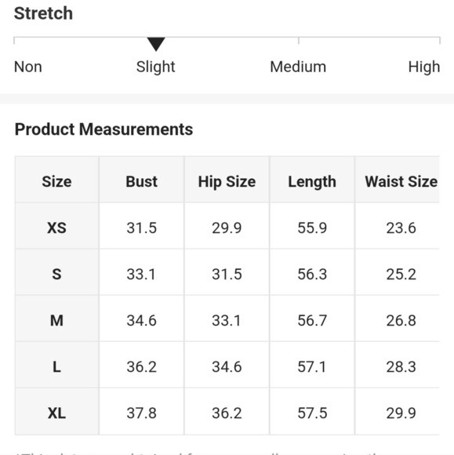Screen dimensions: 454x455
Task: Click the Waist Size column header
Action: (401, 182)
